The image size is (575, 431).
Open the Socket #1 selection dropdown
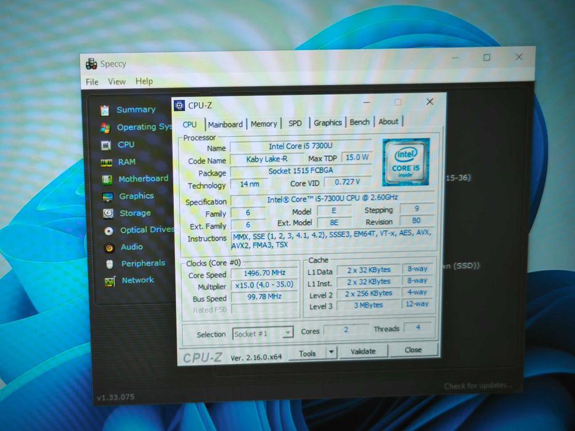pos(263,334)
